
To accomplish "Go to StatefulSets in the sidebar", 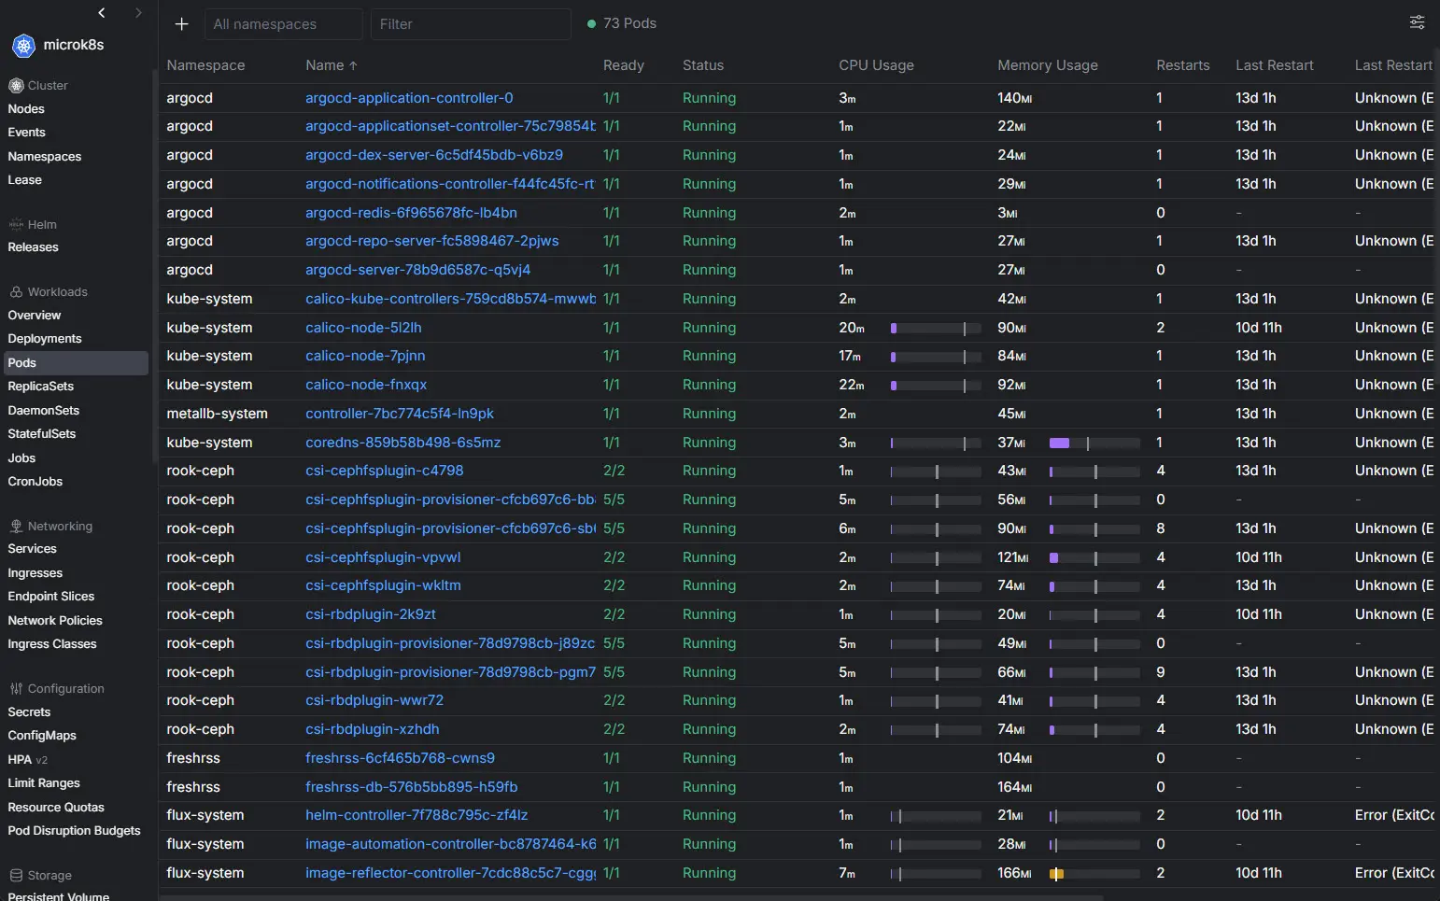I will (x=42, y=434).
